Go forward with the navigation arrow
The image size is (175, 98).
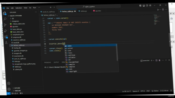[x=54, y=7]
